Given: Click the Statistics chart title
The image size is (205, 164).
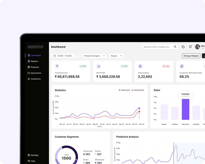Looking at the screenshot, I should 60,90.
